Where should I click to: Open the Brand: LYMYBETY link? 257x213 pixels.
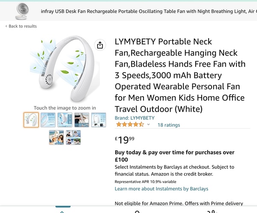pyautogui.click(x=134, y=118)
